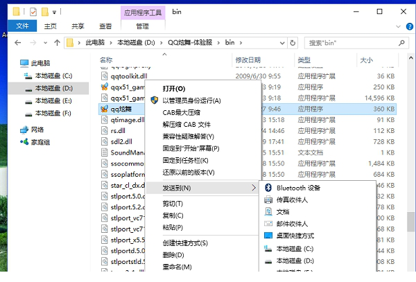Click file list scroll up arrow
Viewport: 416px width, 282px height.
[410, 58]
